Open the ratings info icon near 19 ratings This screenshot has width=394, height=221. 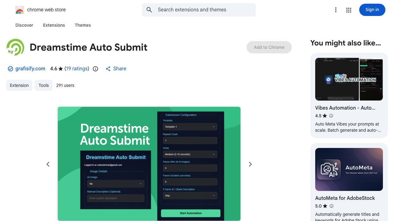95,69
